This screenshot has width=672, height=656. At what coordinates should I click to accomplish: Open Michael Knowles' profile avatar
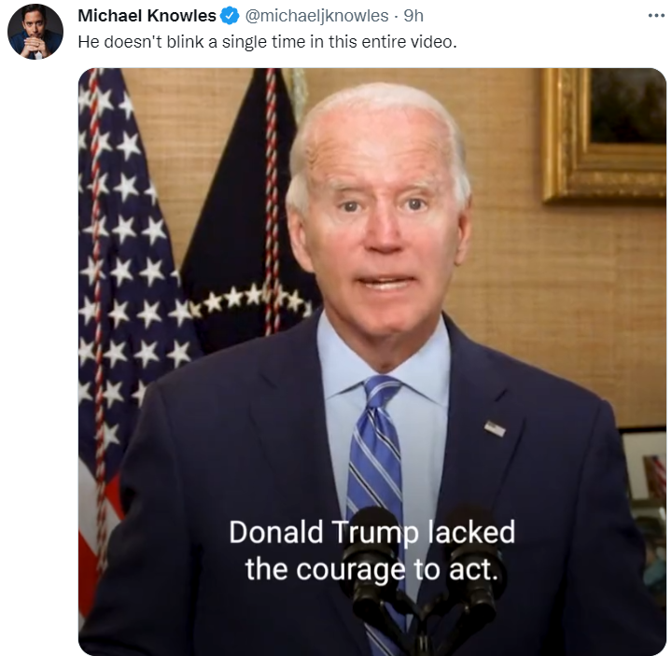[x=35, y=32]
